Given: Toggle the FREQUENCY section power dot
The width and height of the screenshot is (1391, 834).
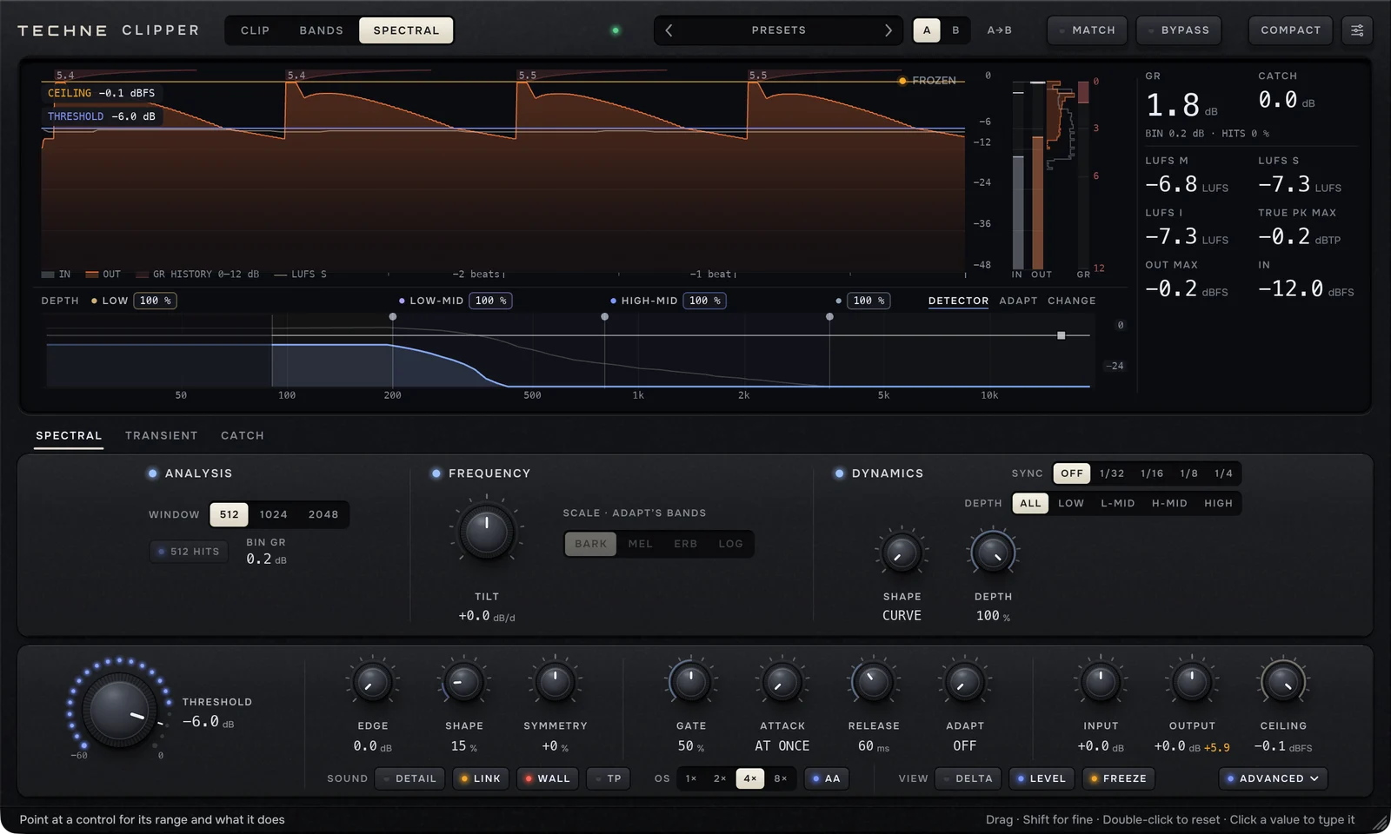Looking at the screenshot, I should (x=436, y=473).
